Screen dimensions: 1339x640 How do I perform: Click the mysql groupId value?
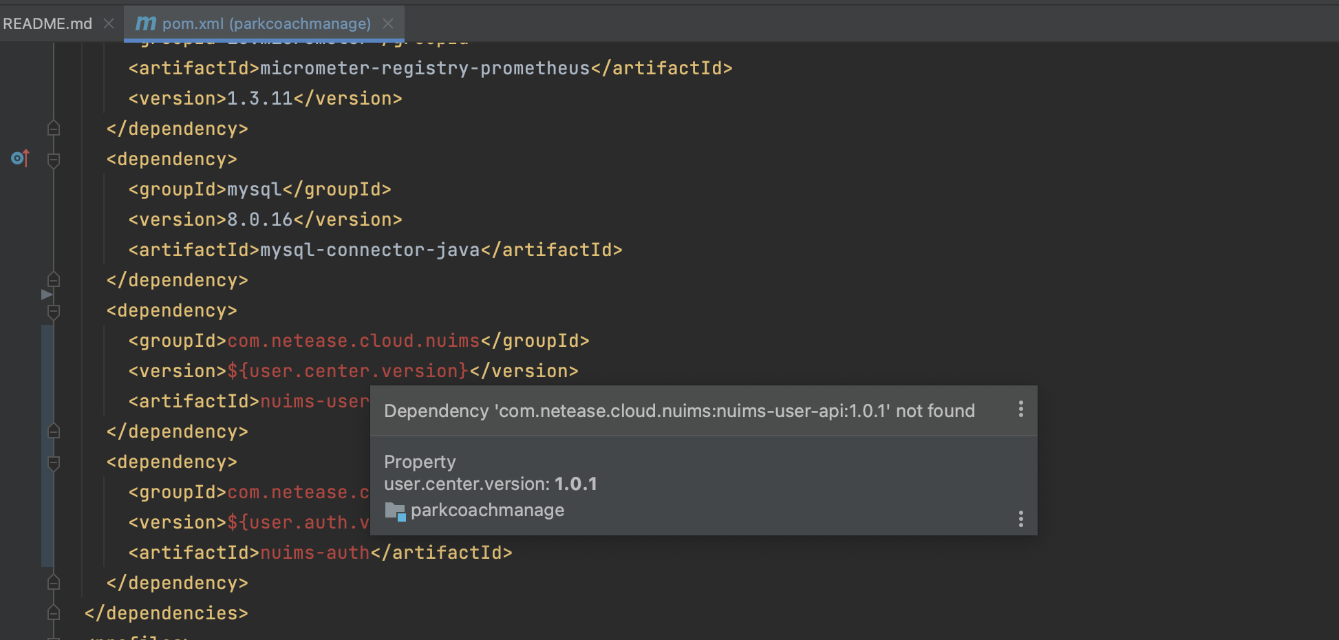(x=255, y=189)
